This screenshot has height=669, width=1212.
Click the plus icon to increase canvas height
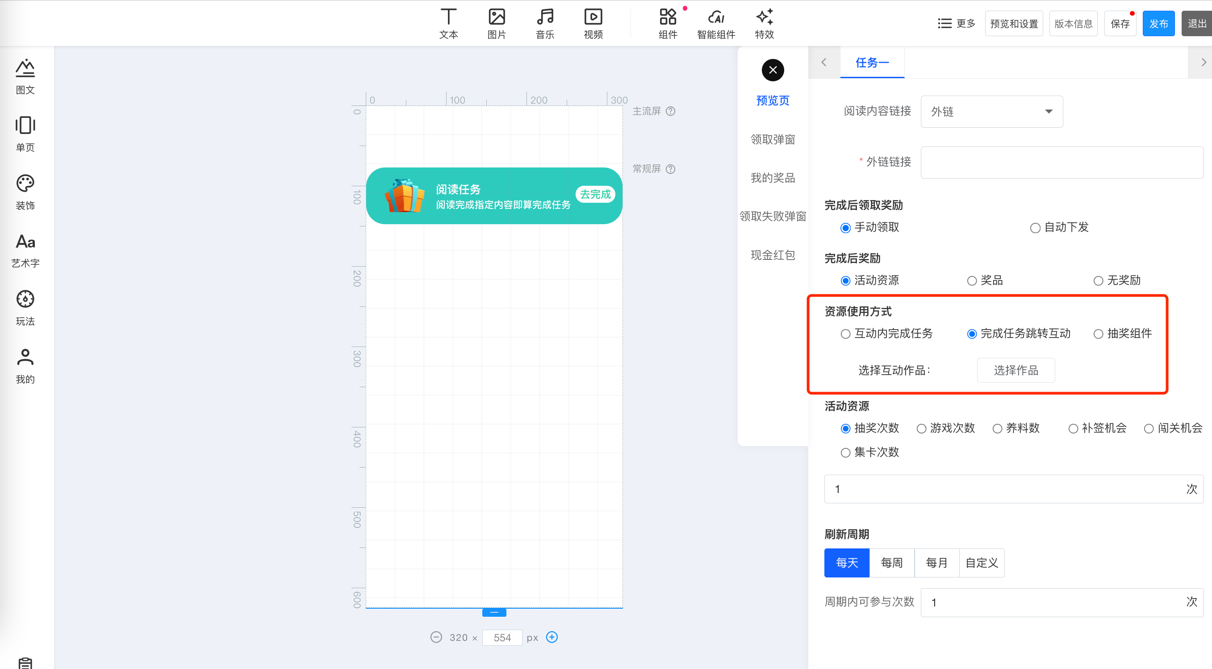pyautogui.click(x=552, y=637)
